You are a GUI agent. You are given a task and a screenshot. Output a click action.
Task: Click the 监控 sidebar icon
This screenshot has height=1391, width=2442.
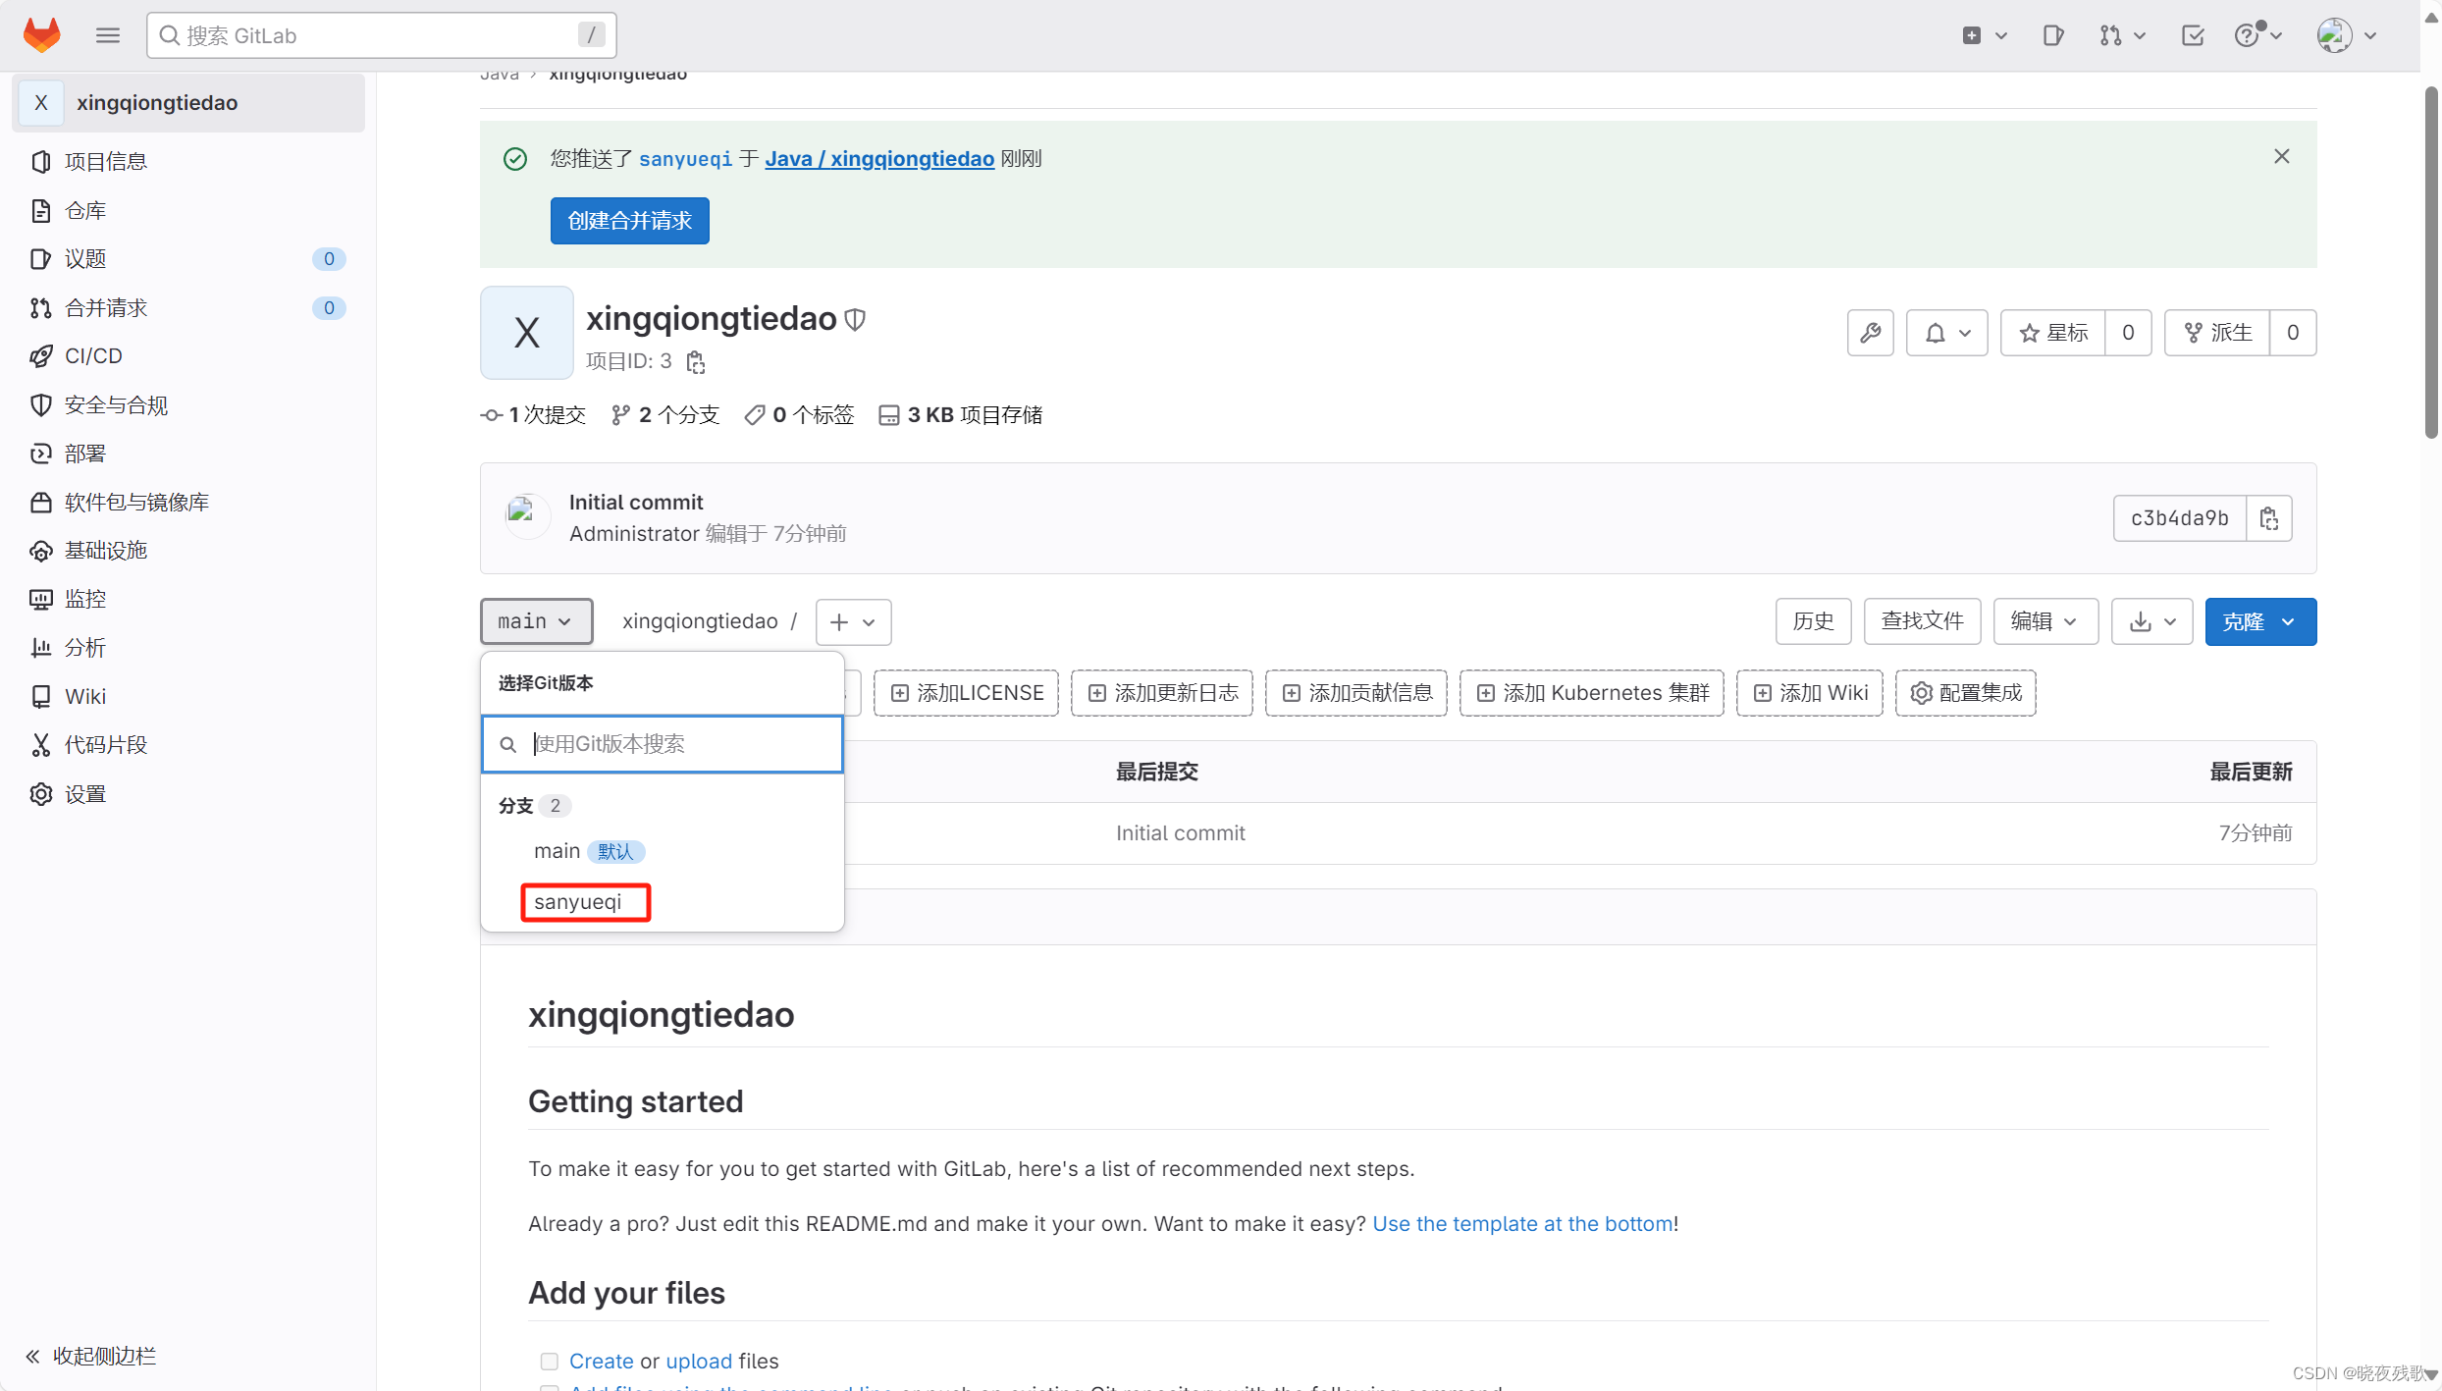click(40, 599)
